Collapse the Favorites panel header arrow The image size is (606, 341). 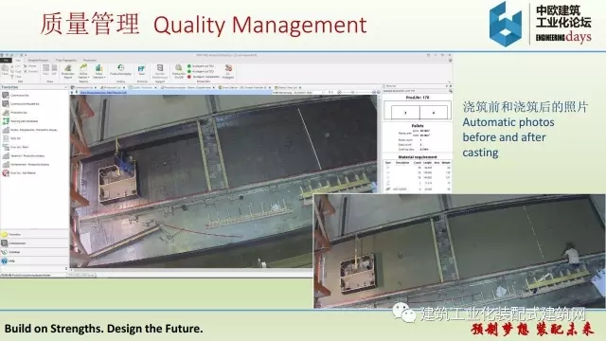click(x=65, y=87)
